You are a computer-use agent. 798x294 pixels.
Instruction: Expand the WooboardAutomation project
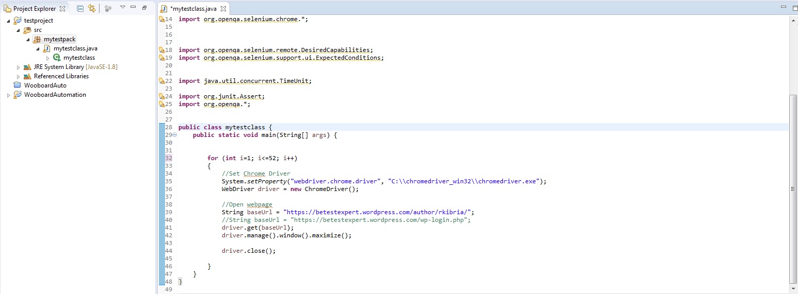[x=9, y=95]
